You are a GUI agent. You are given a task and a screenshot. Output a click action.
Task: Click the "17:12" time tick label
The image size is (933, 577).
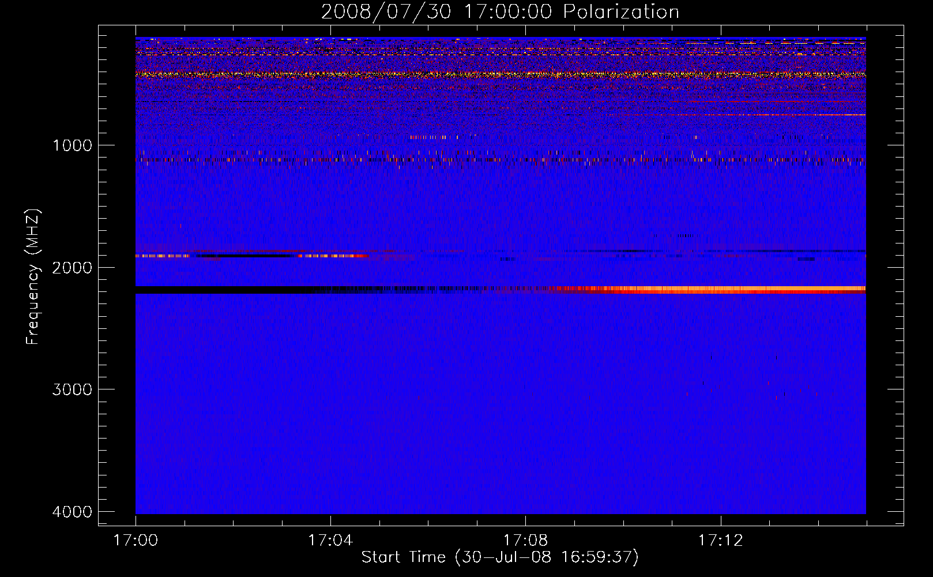pos(721,541)
